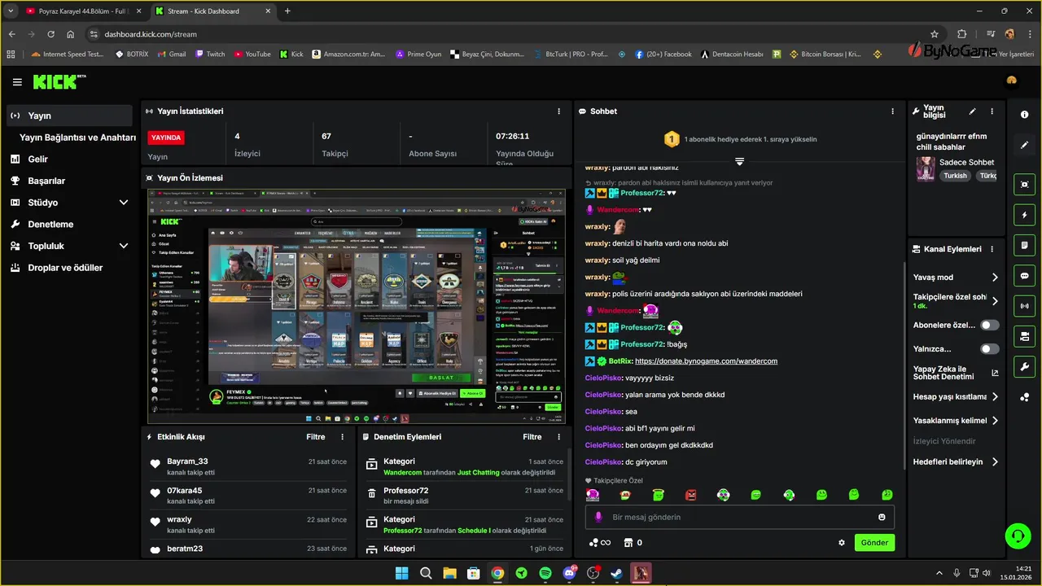Edit stream info with the Yayın bilgisi pencil
Screen dimensions: 1042x586
pos(972,112)
